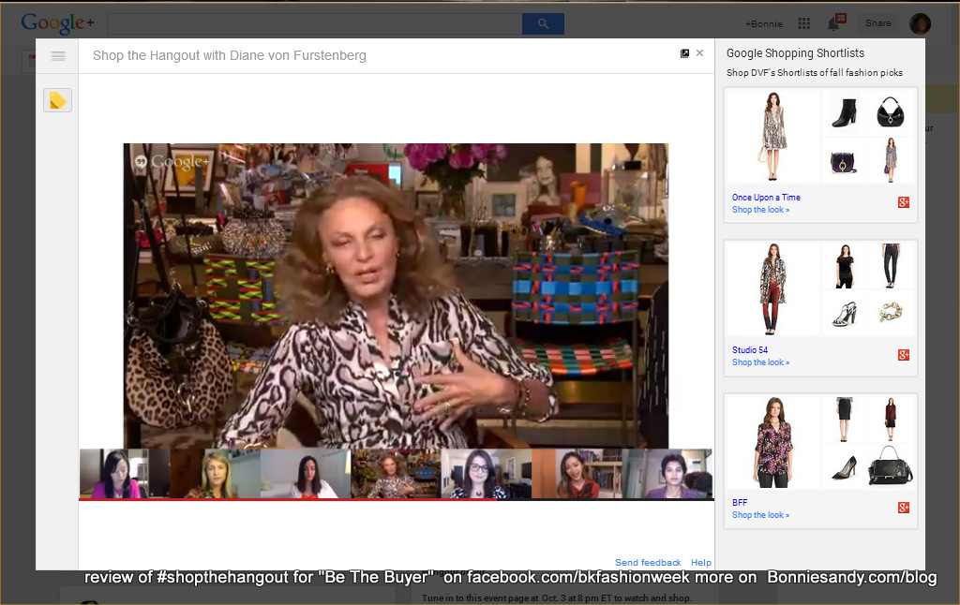Screen dimensions: 960x605
Task: Open the Once Upon a Time main dress image
Action: coord(772,136)
